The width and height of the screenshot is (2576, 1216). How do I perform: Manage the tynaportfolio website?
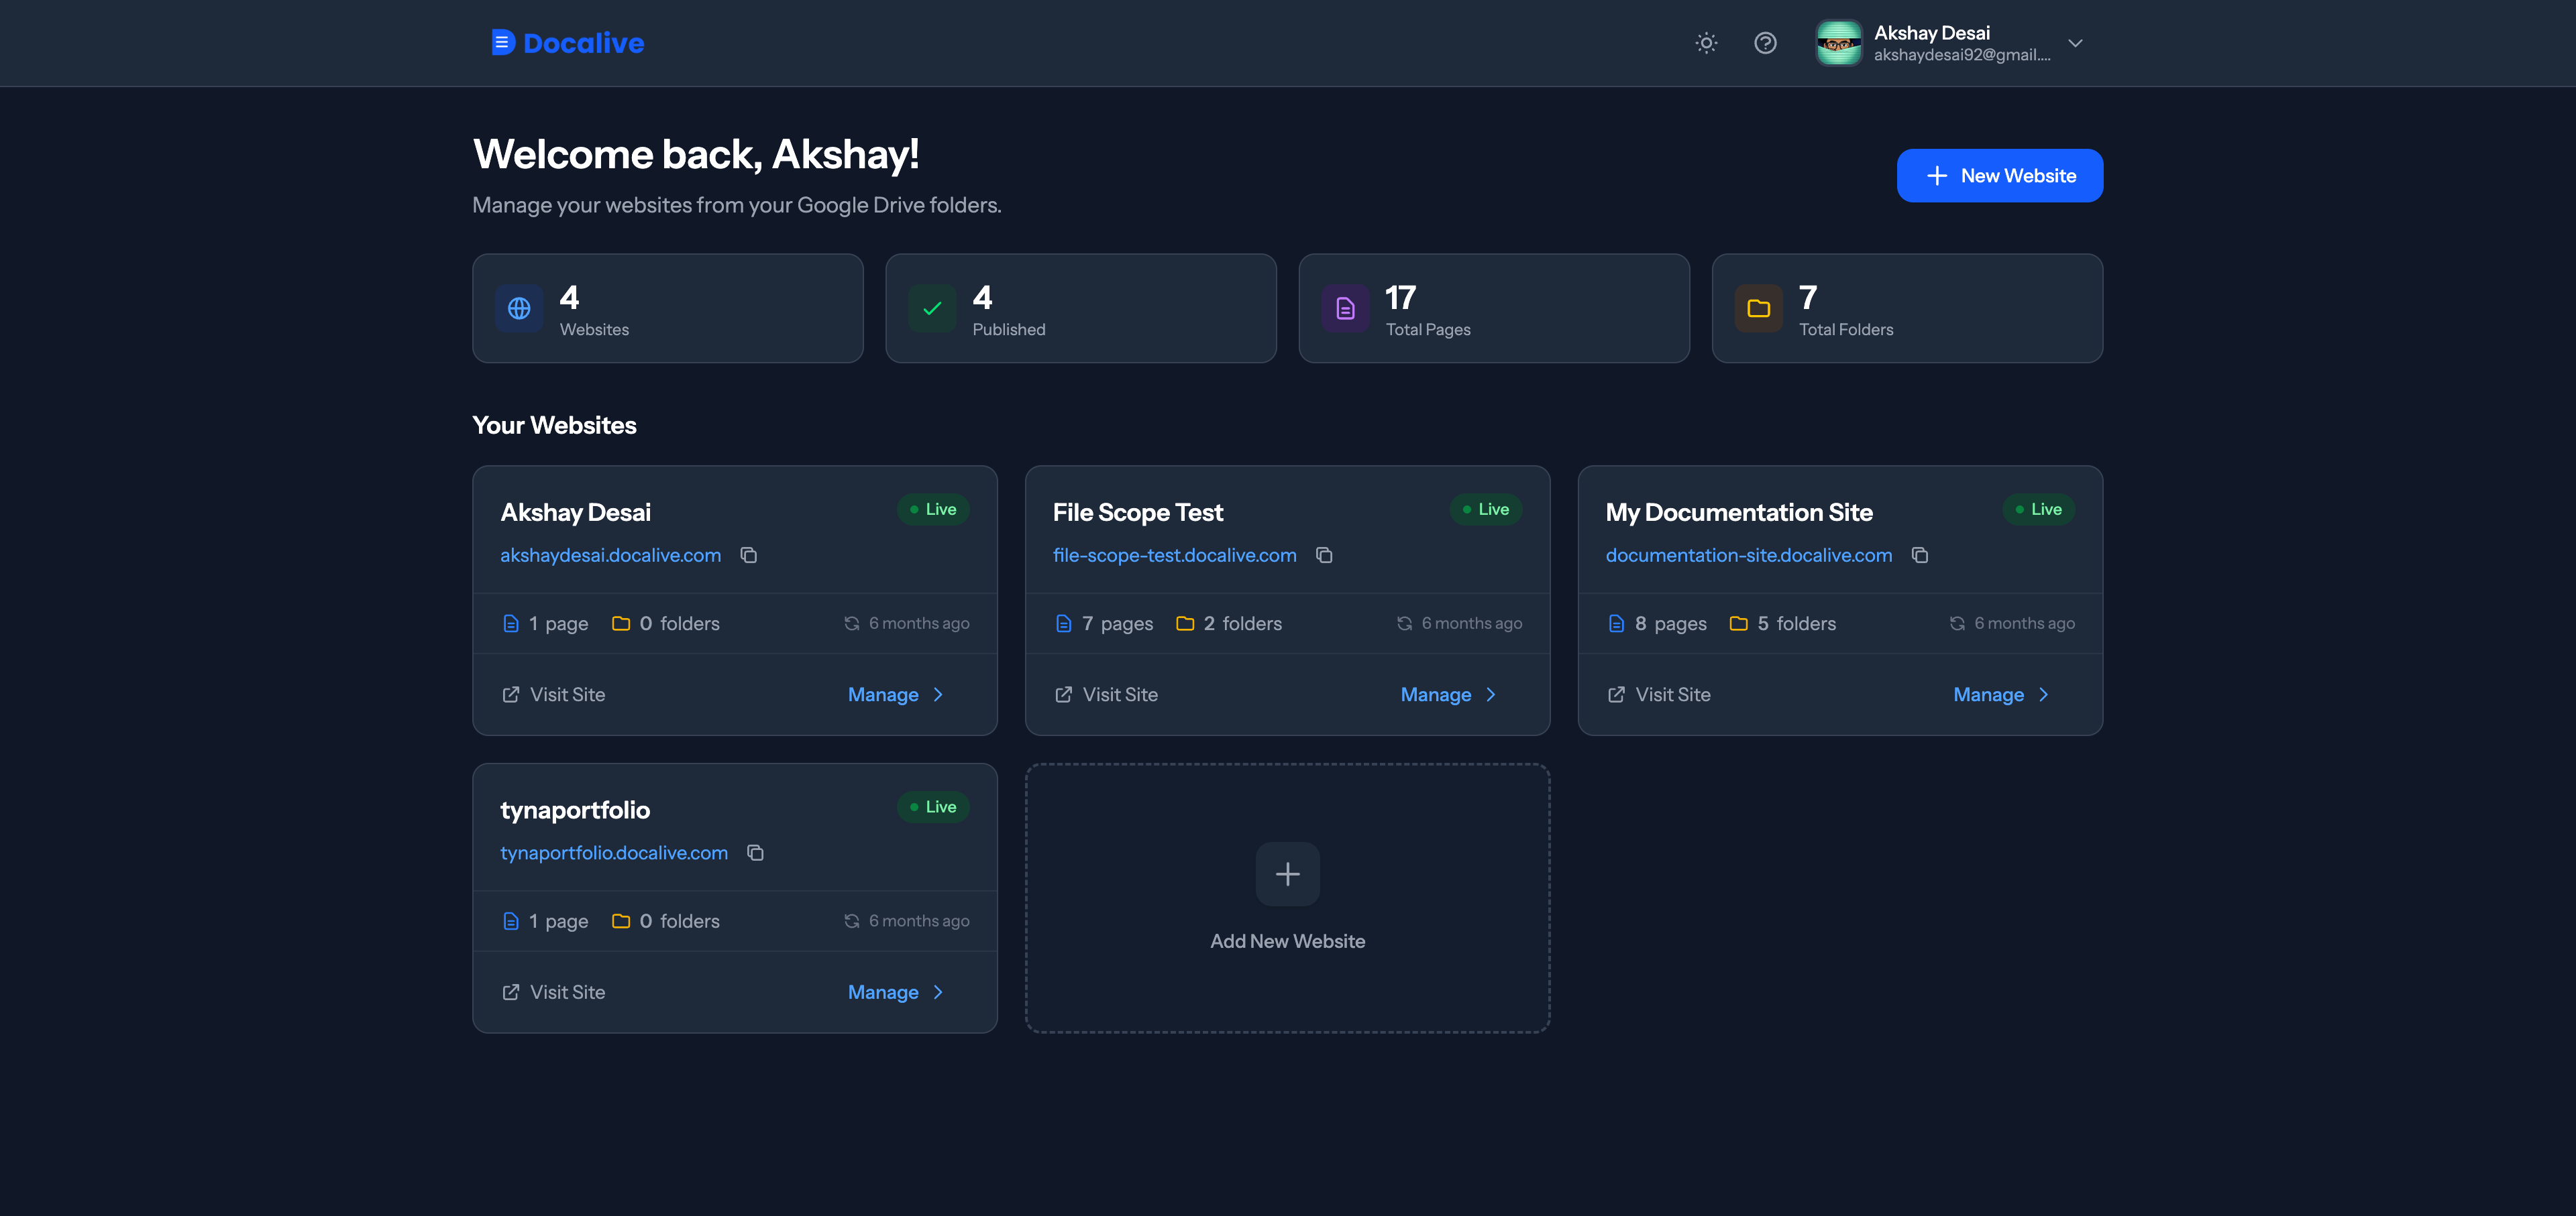click(x=896, y=992)
